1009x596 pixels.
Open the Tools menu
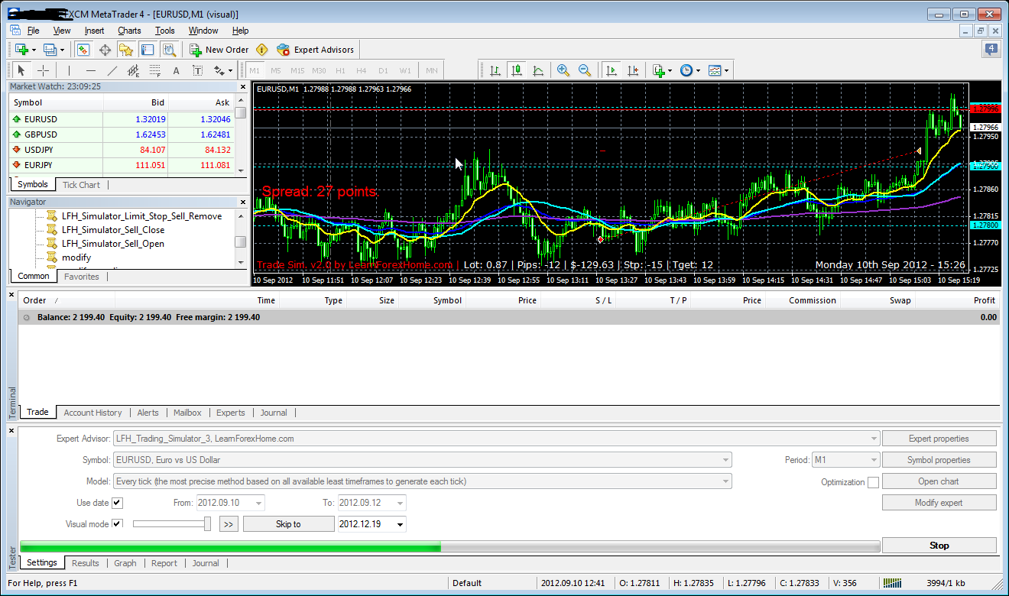[165, 31]
